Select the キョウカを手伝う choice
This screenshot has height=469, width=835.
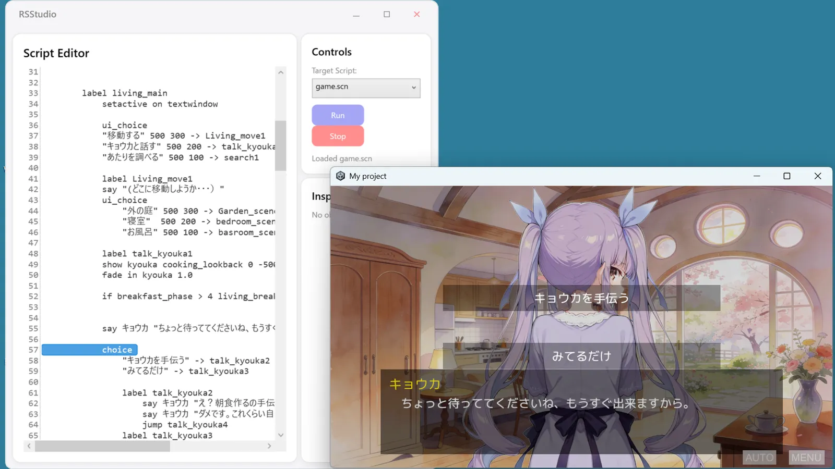click(x=581, y=298)
